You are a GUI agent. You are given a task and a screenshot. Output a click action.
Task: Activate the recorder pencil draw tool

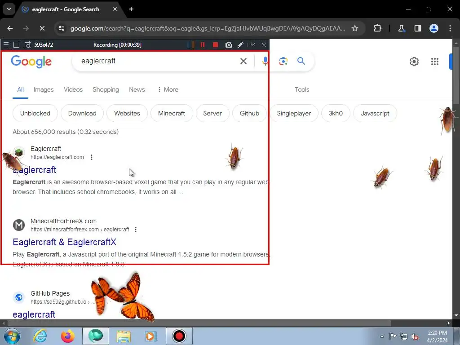(240, 45)
